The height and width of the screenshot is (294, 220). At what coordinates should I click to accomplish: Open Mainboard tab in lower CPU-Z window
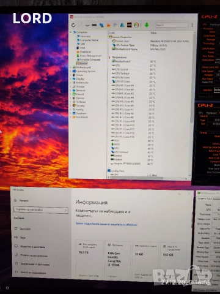[x=211, y=113]
